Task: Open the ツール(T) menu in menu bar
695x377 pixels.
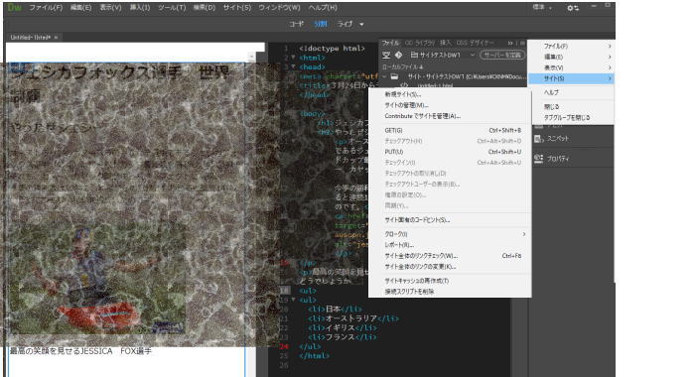Action: point(172,8)
